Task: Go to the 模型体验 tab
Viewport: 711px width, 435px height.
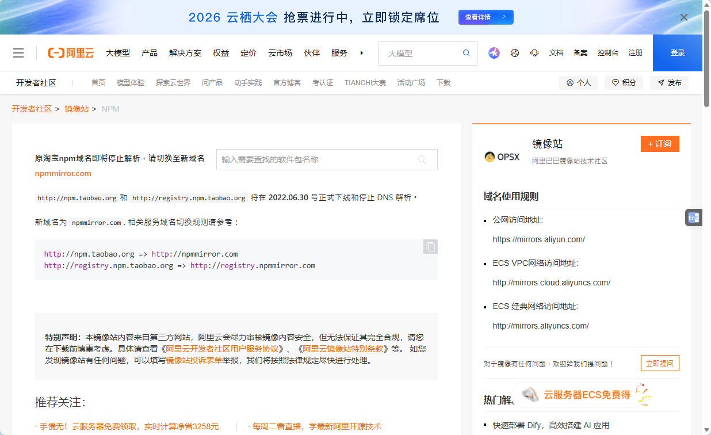Action: pyautogui.click(x=131, y=83)
